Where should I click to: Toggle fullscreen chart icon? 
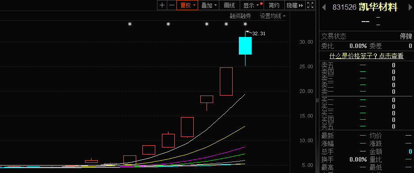pyautogui.click(x=310, y=5)
